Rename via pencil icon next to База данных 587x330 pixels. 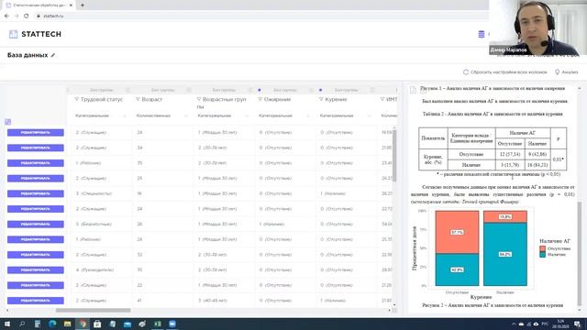point(53,55)
